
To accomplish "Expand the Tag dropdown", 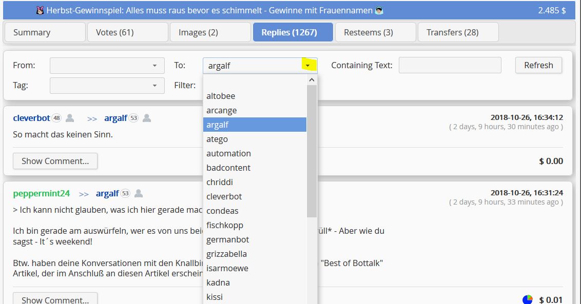I will 107,86.
